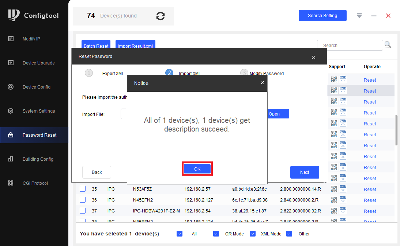The image size is (400, 246).
Task: Click XML icon for device 36
Action: (343, 200)
